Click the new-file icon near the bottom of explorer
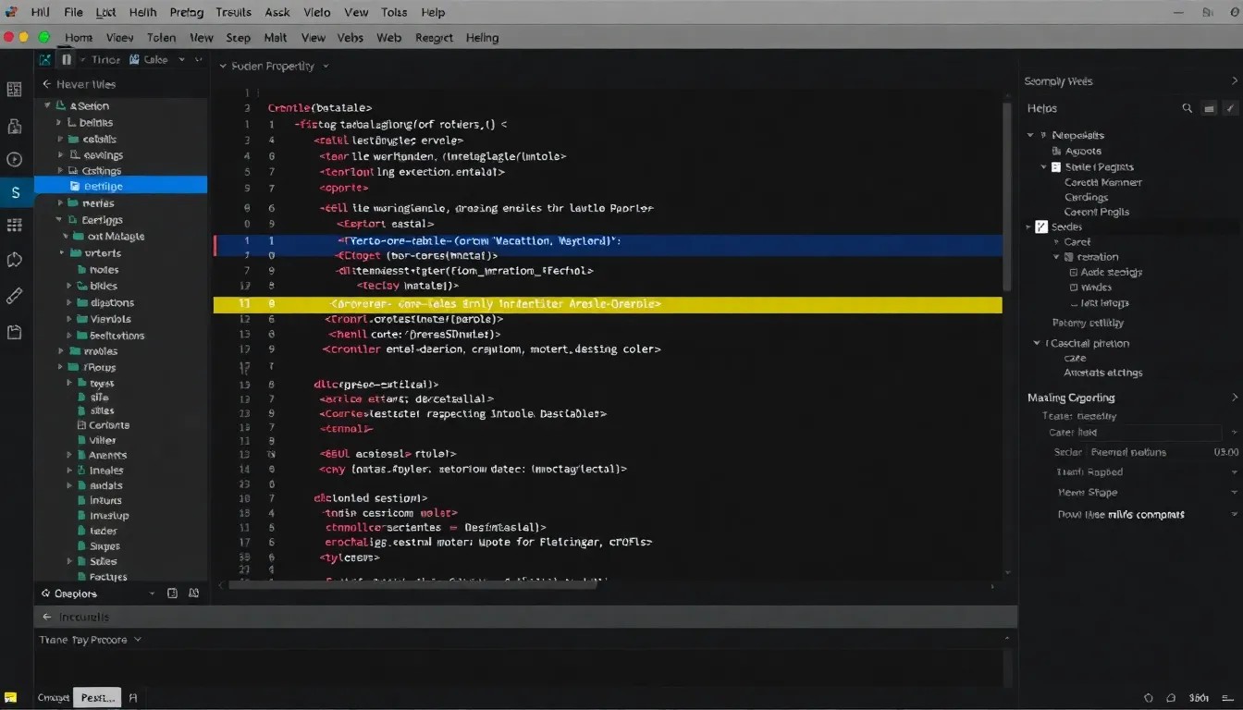 point(172,593)
